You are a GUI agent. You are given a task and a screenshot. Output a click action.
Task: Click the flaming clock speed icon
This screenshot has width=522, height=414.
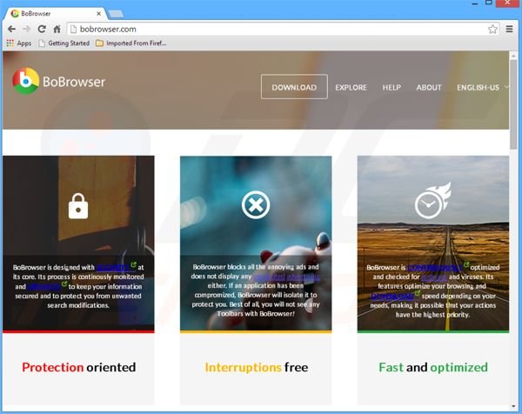pyautogui.click(x=432, y=201)
